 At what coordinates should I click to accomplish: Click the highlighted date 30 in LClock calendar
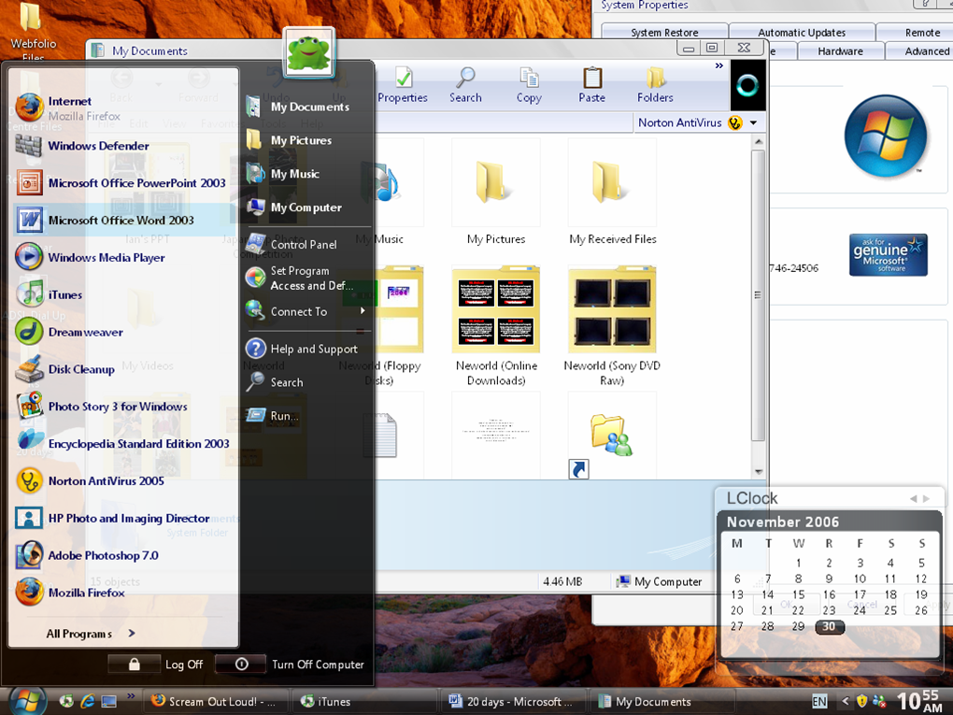pos(829,626)
